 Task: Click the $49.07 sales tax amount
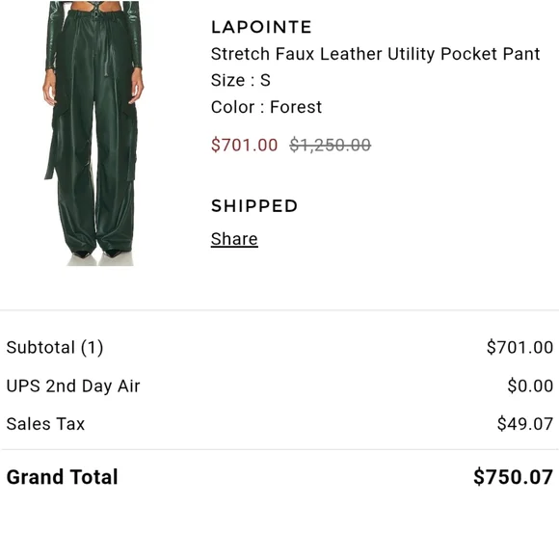pyautogui.click(x=525, y=424)
